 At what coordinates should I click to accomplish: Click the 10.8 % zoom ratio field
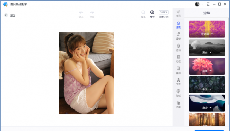click(x=164, y=12)
